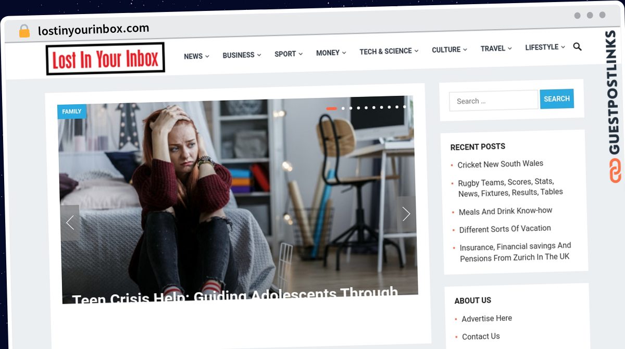Open Insurance, Financial savings And Pensions post
This screenshot has width=625, height=349.
(515, 252)
